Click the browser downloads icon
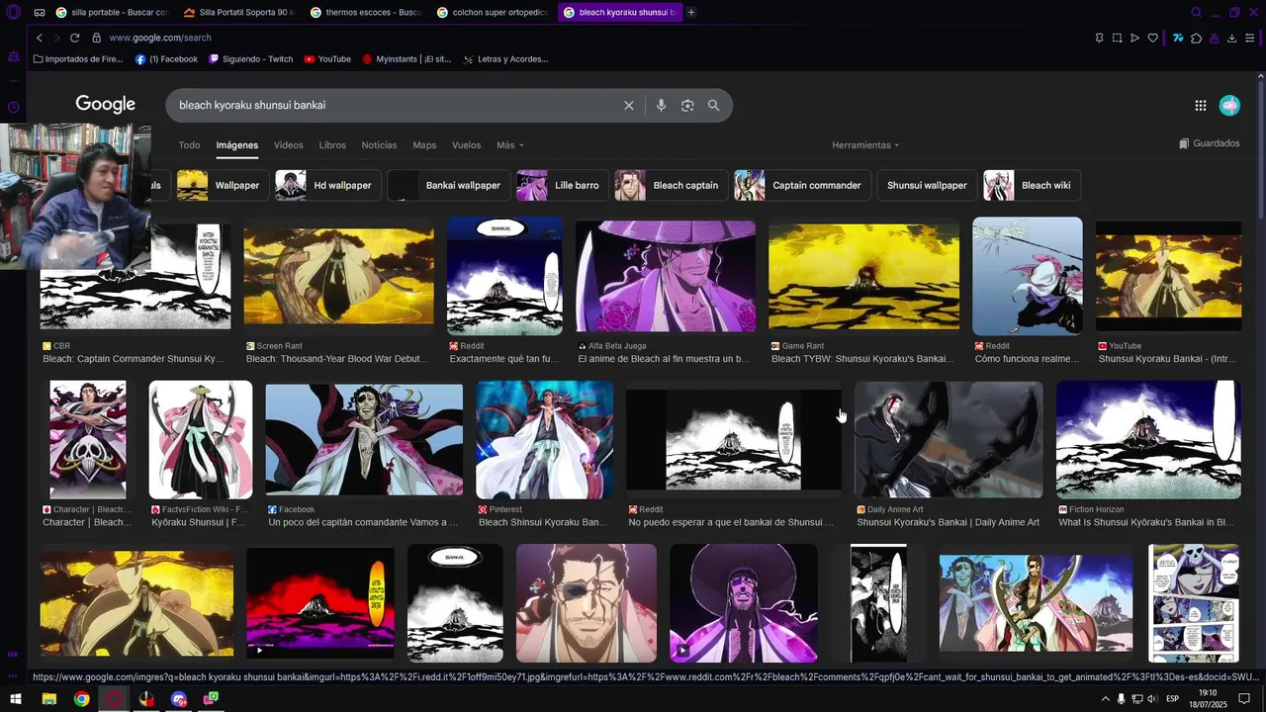This screenshot has width=1266, height=712. 1231,38
